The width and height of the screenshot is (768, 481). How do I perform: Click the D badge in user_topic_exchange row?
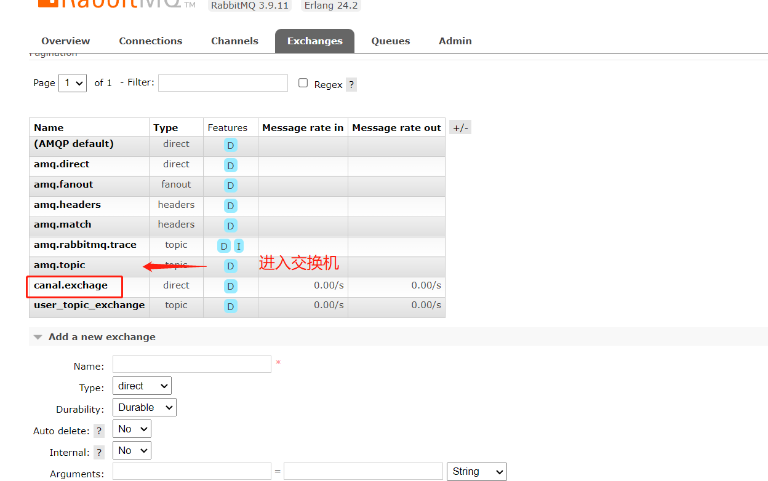(x=230, y=306)
